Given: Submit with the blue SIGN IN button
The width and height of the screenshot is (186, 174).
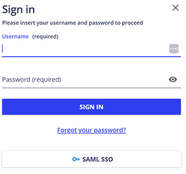Looking at the screenshot, I should [91, 107].
